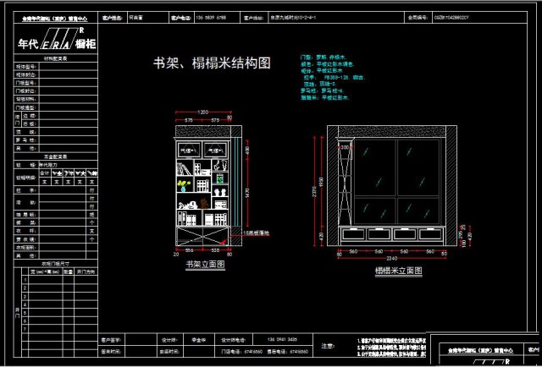Viewport: 542px width, 367px height.
Task: Select the 1200 width dimension on bookshelf
Action: click(x=203, y=112)
